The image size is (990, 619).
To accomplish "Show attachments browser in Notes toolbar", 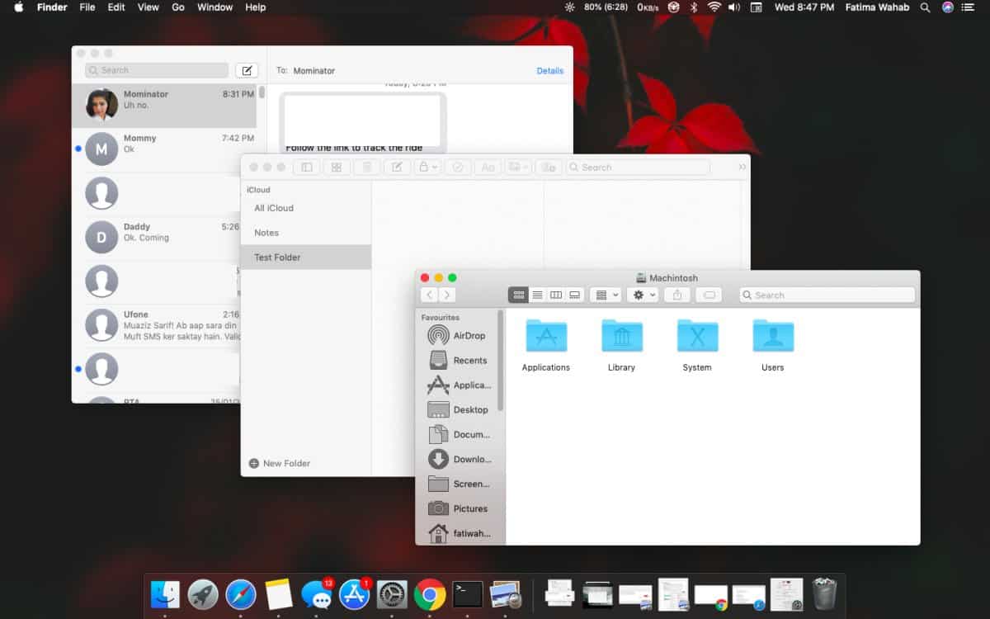I will click(x=337, y=168).
